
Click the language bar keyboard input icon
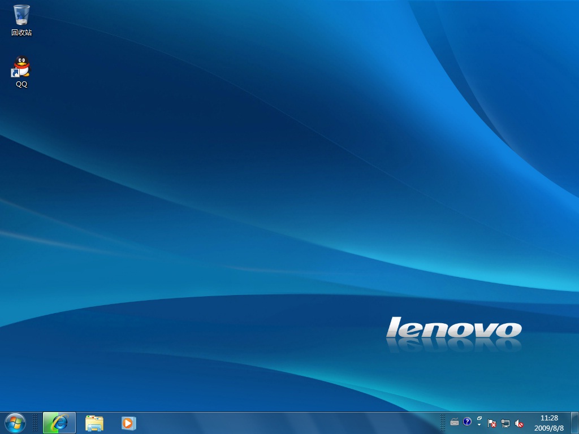point(455,422)
